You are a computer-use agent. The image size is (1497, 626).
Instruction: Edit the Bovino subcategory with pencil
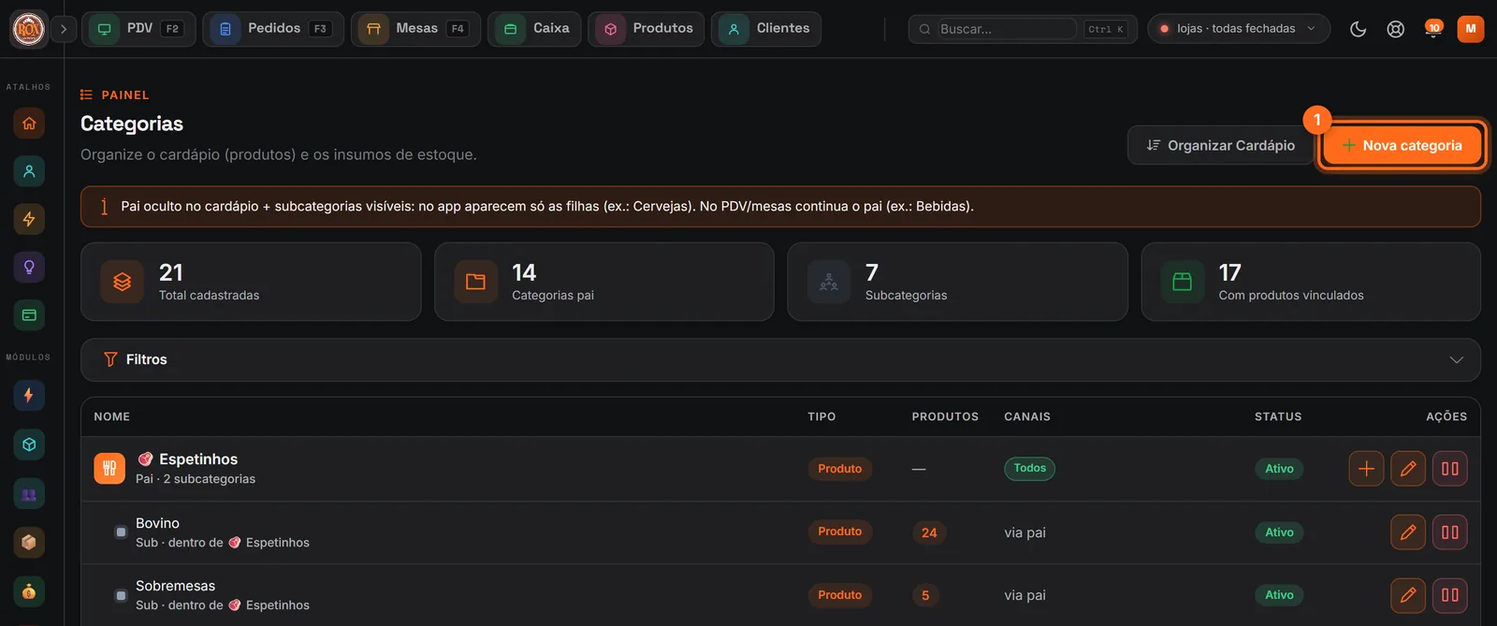pos(1408,532)
